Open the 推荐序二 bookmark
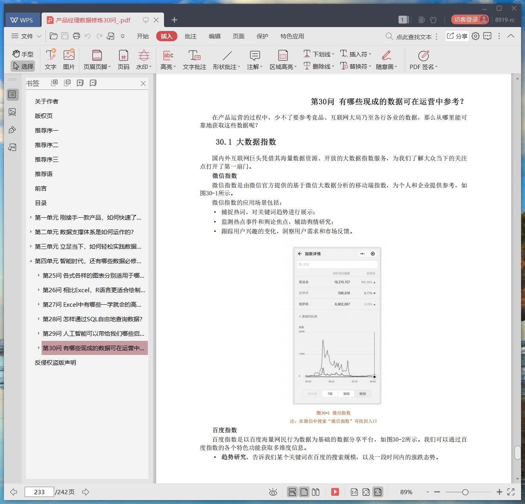Screen dimensions: 525x504 click(x=46, y=145)
